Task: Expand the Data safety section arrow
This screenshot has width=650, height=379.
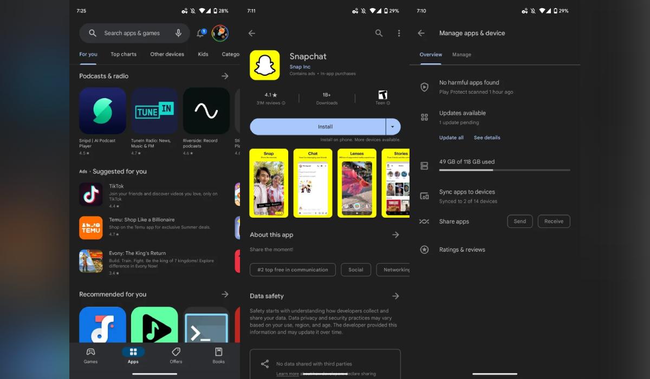Action: coord(395,296)
